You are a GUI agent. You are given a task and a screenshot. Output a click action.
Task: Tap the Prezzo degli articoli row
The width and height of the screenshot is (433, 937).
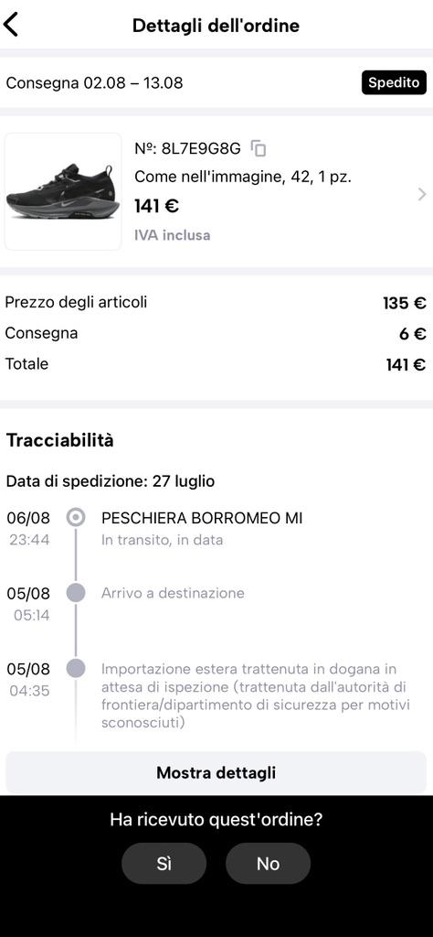pos(216,302)
